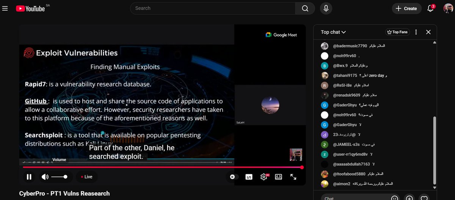
Task: Click the small webcam thumbnail in video
Action: 296,155
